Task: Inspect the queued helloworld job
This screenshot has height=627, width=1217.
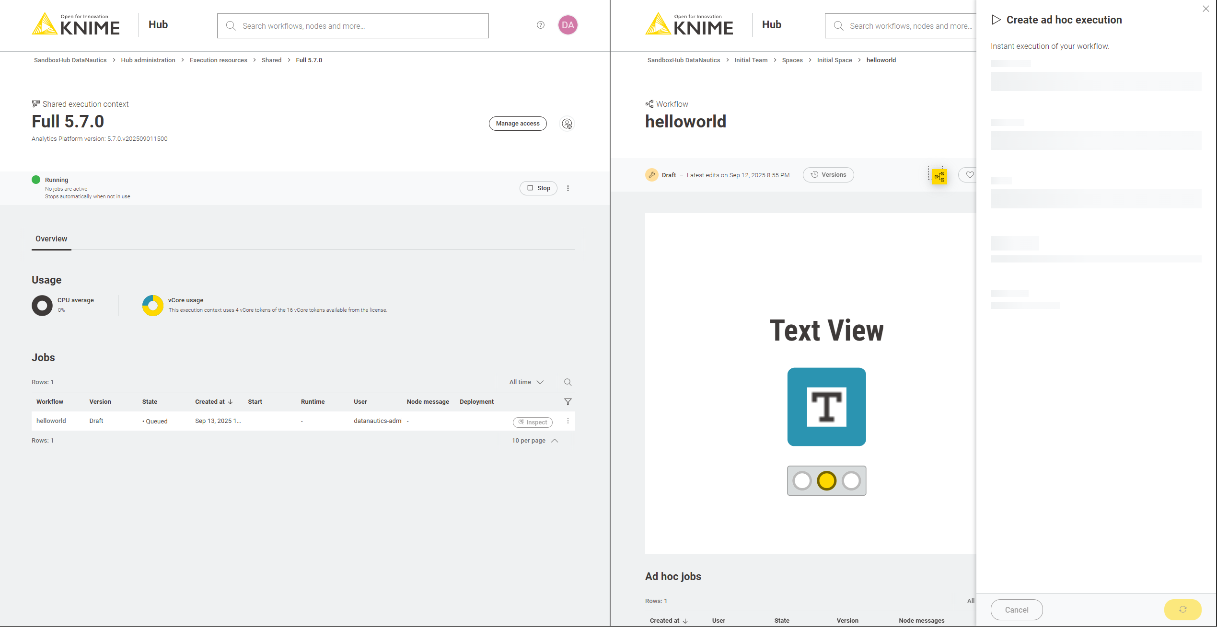Action: click(x=533, y=422)
